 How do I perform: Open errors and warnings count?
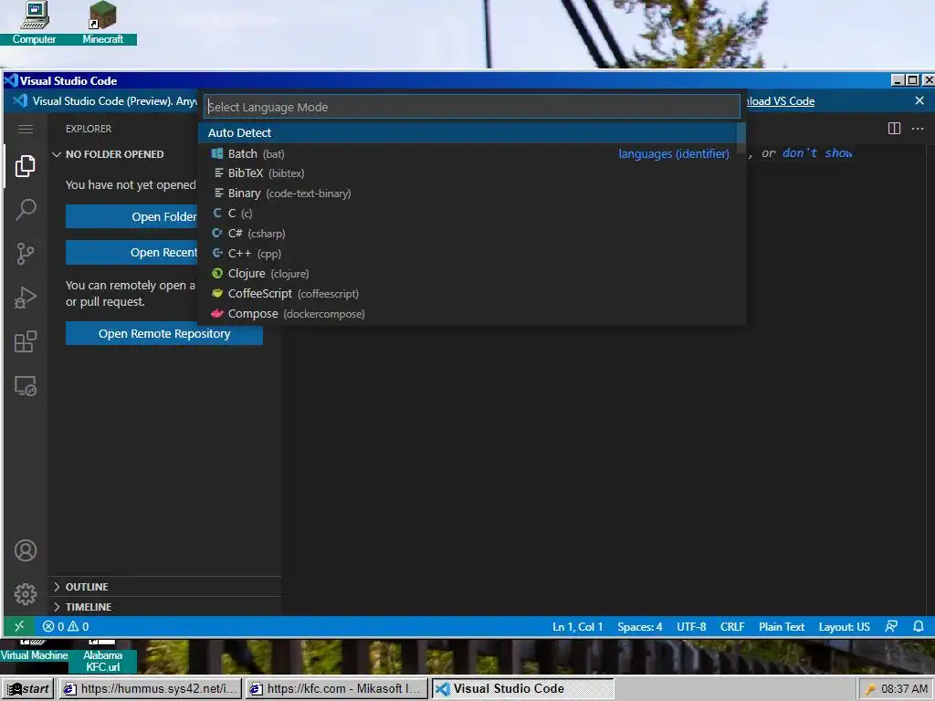pyautogui.click(x=66, y=626)
